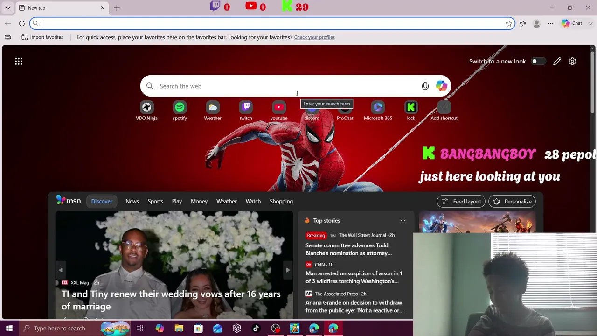Image resolution: width=597 pixels, height=336 pixels.
Task: Go to the MSN home logo
Action: (x=69, y=201)
